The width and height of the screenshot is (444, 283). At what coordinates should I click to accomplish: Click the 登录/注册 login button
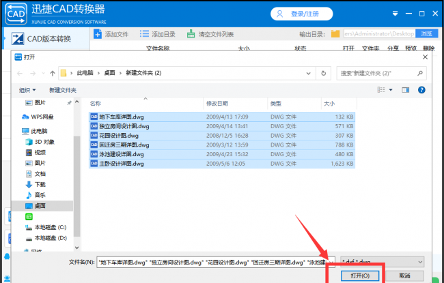(301, 14)
